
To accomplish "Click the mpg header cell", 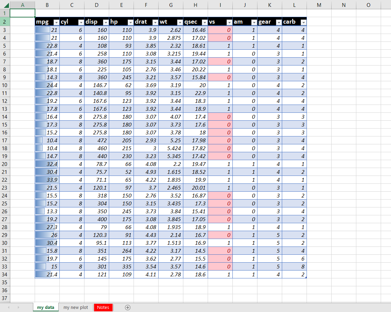I will click(x=47, y=22).
